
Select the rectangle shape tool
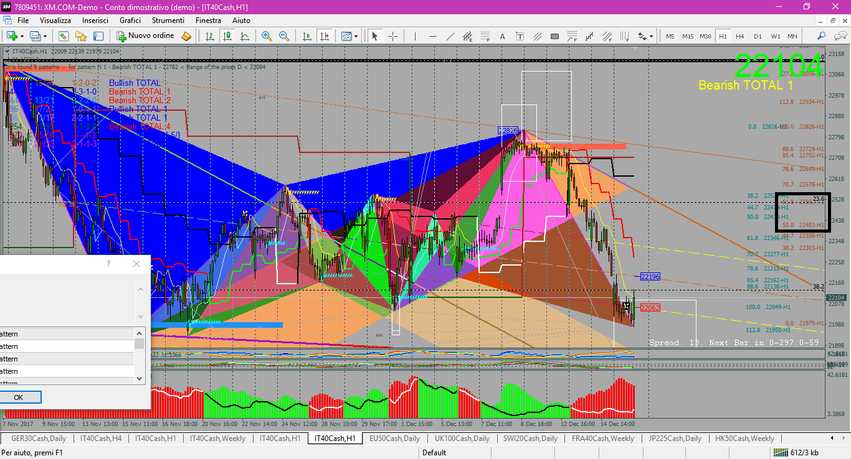[554, 36]
